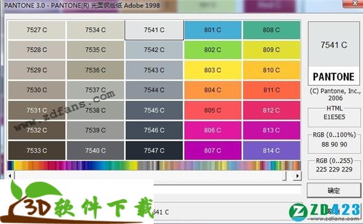The image size is (363, 224).
Task: Pick the 7535 C swatch
Action: tap(96, 50)
